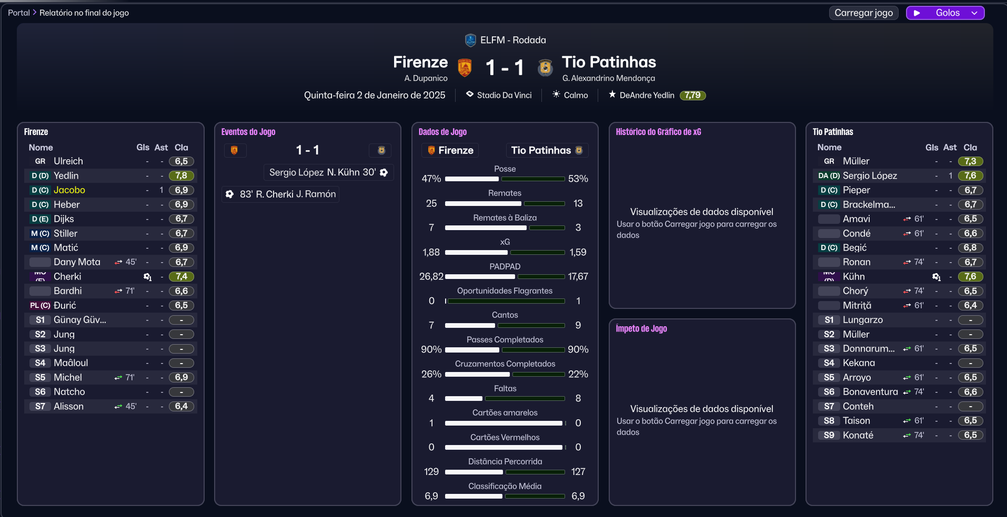Click the stadium icon beside Stadio Da Vinci
Image resolution: width=1007 pixels, height=517 pixels.
click(469, 95)
